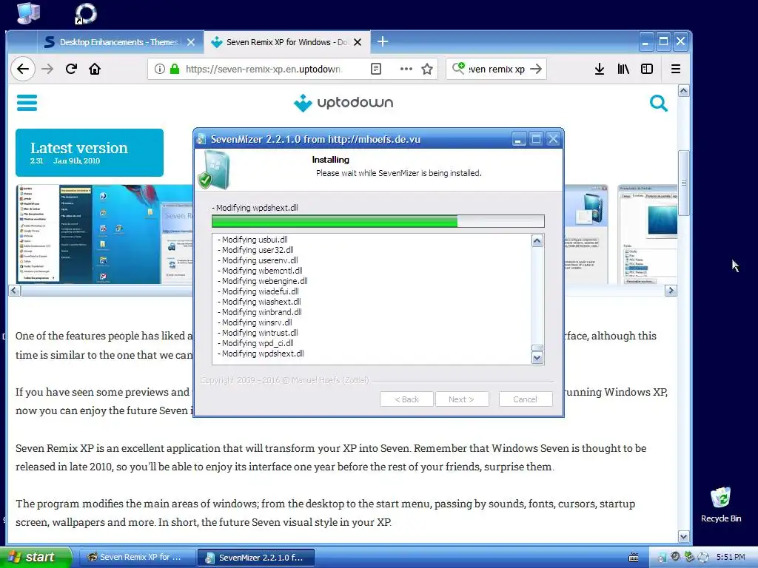
Task: Click the desktop shortcut icon with circular arrow
Action: (x=86, y=13)
